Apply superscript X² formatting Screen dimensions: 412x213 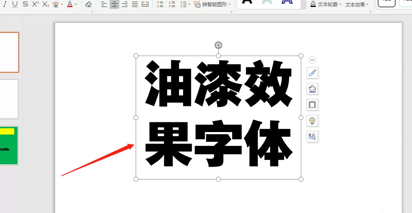coord(35,4)
